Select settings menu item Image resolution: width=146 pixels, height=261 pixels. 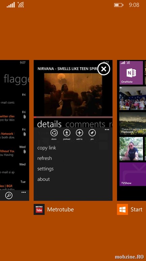tap(45, 169)
